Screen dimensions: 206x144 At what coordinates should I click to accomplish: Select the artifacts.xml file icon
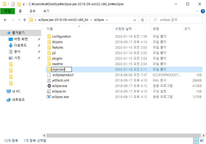tap(49, 80)
